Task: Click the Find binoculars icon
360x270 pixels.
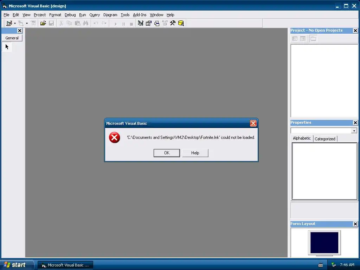Action: 86,23
